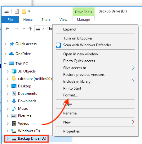142x144 pixels.
Task: Click the New Folder icon in title bar
Action: pos(24,11)
